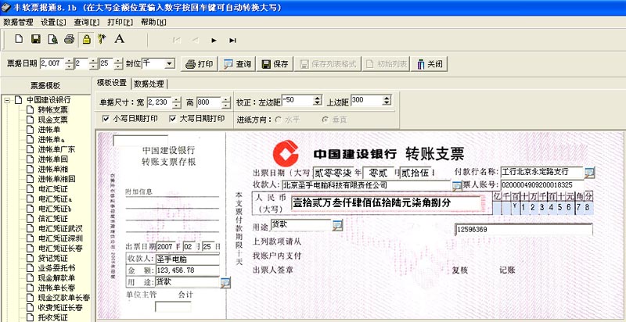Open 打印 menu
The width and height of the screenshot is (626, 322).
121,22
